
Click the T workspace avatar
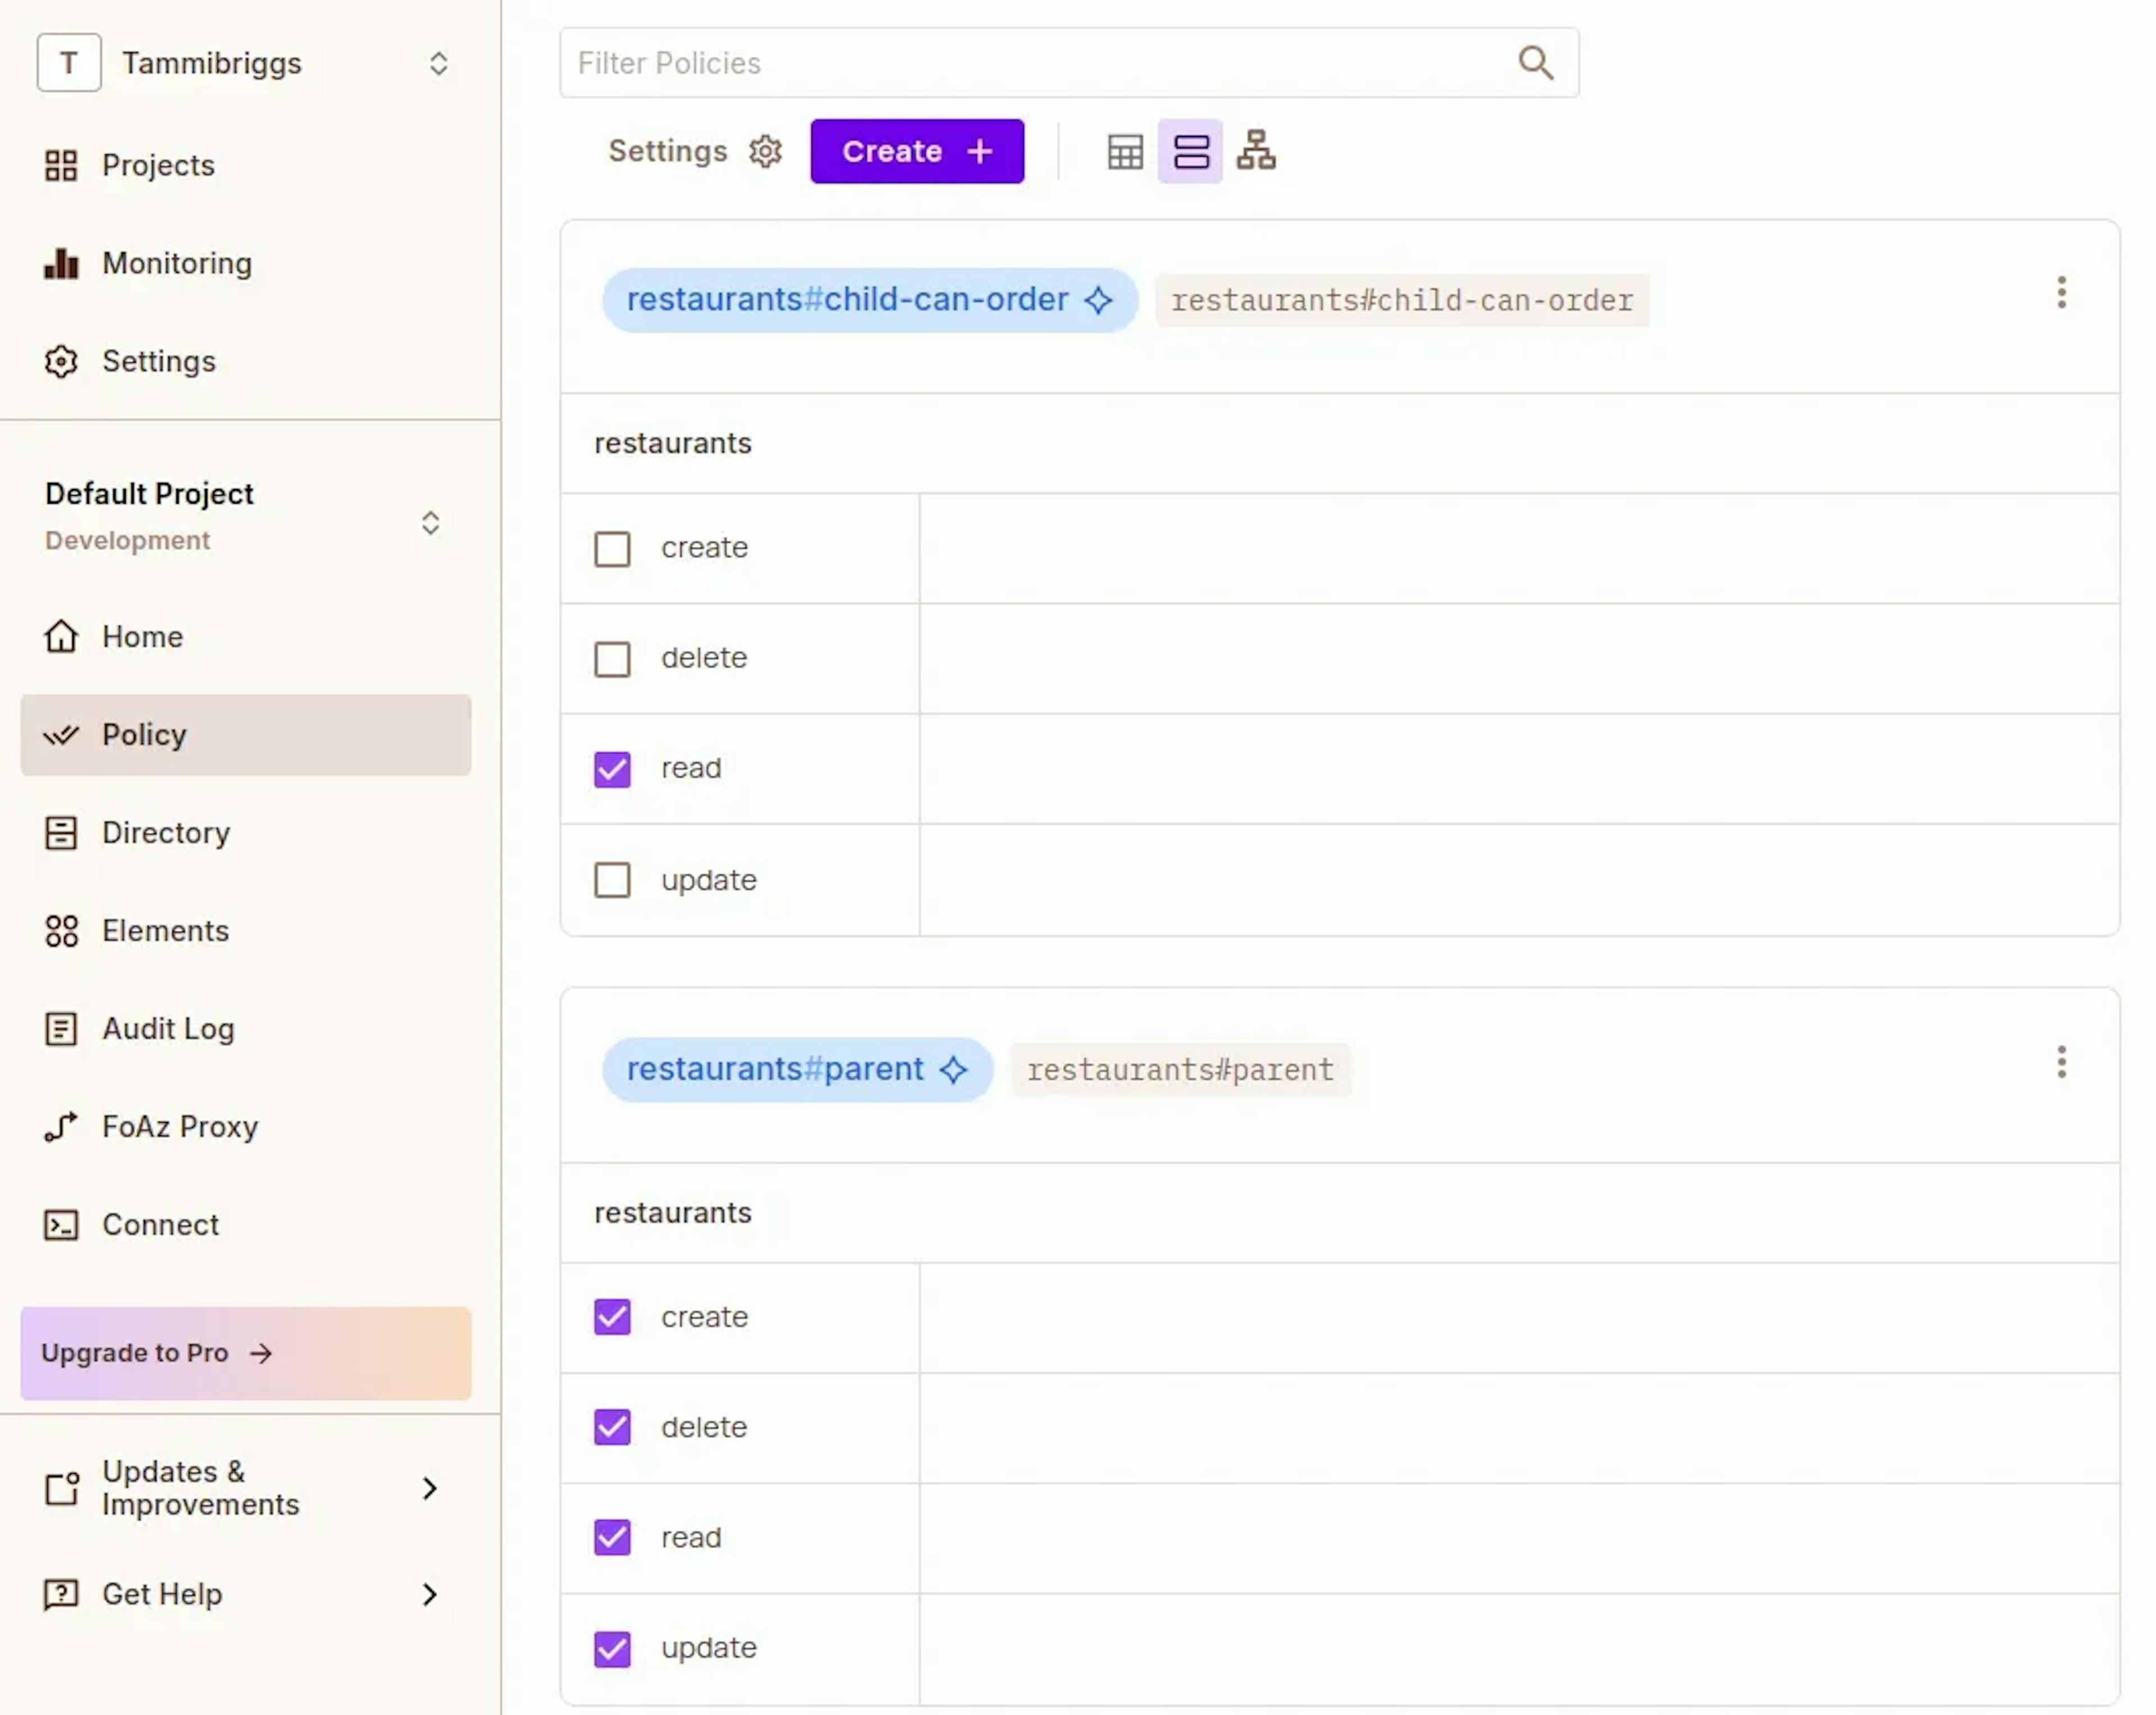[x=69, y=63]
